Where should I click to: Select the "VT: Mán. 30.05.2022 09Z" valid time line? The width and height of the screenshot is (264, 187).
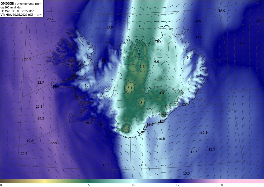point(17,15)
